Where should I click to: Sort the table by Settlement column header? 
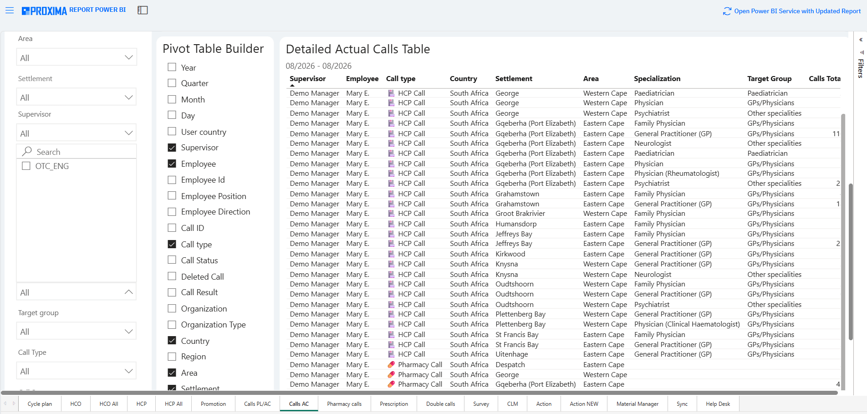click(514, 78)
